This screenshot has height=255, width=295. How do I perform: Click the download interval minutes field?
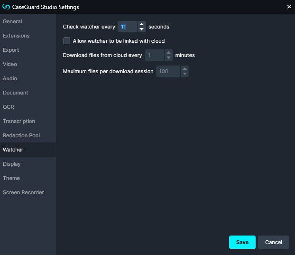tap(155, 55)
